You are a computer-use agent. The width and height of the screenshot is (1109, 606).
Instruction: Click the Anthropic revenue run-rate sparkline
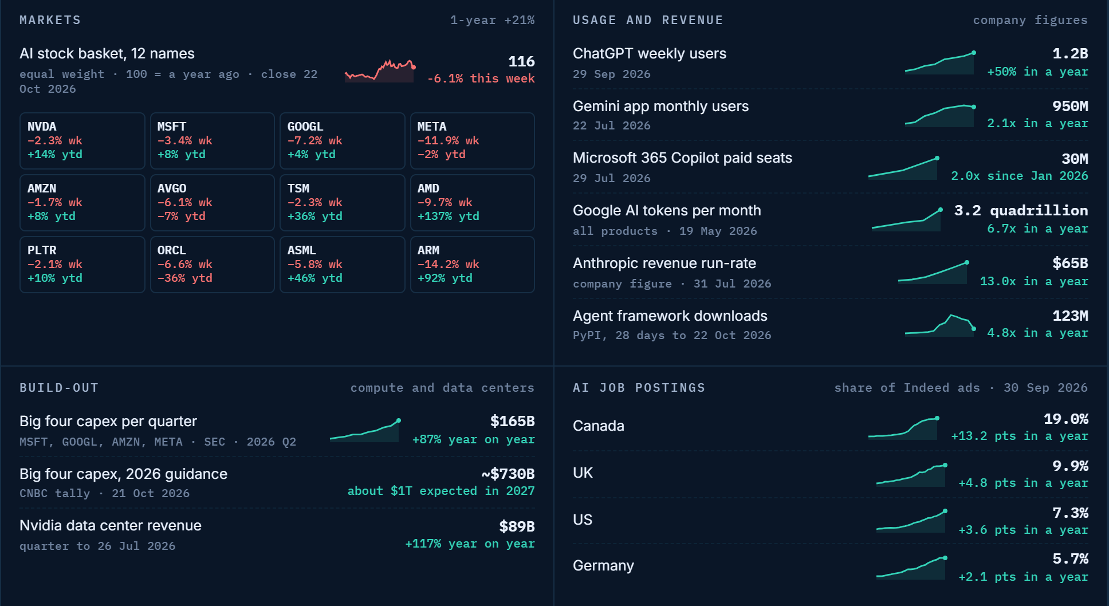click(x=933, y=273)
